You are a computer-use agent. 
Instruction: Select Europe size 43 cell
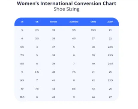[53, 97]
